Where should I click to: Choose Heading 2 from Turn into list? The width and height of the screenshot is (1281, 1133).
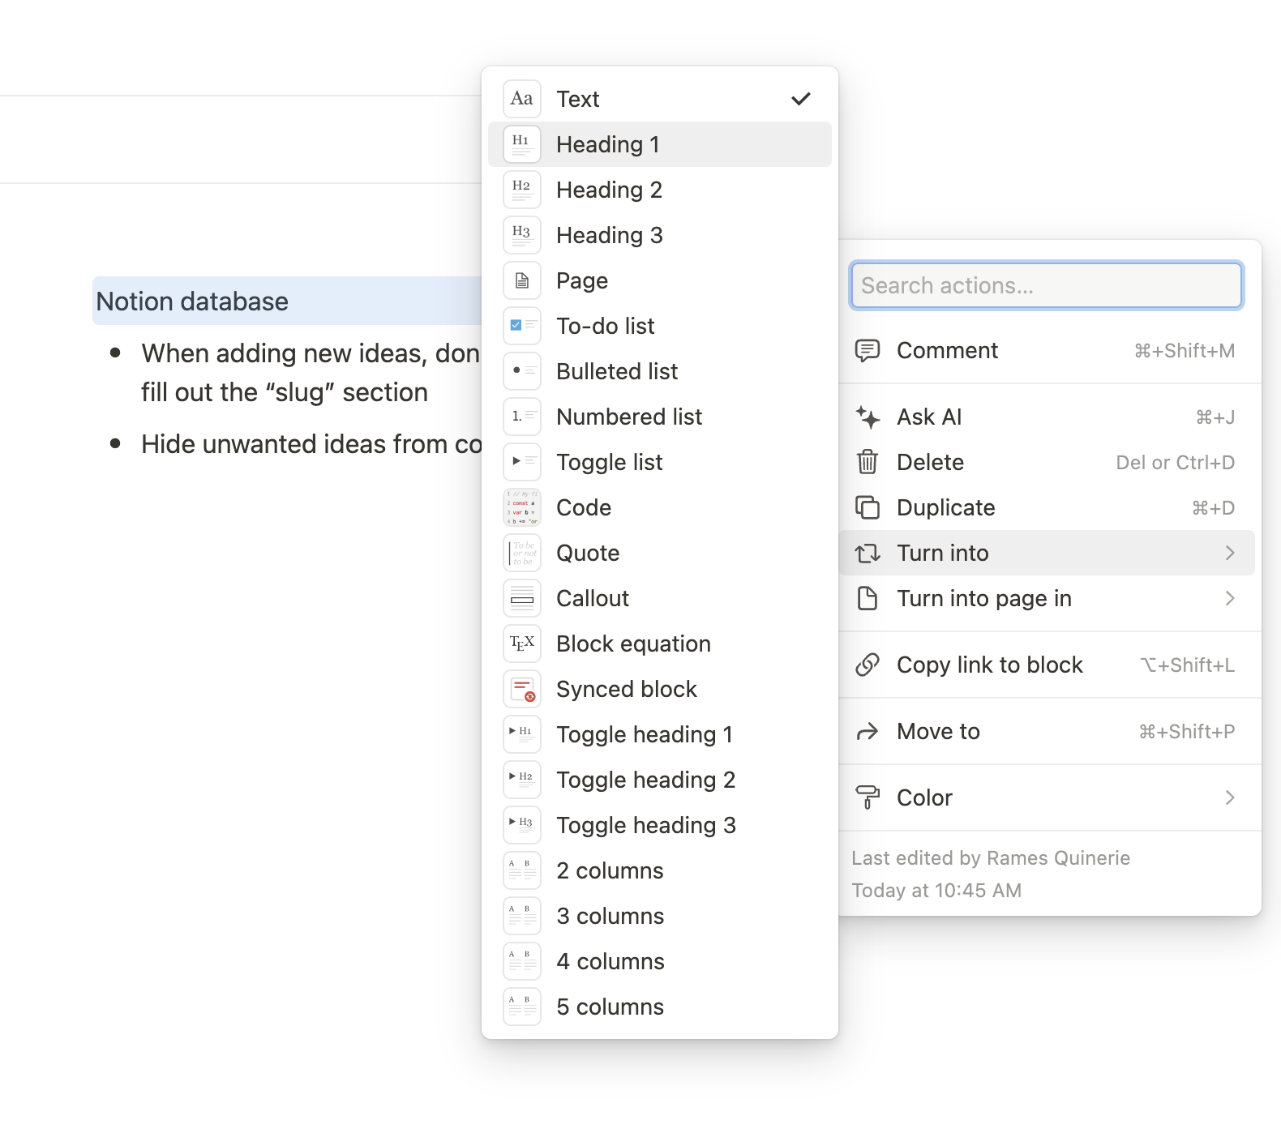(660, 190)
